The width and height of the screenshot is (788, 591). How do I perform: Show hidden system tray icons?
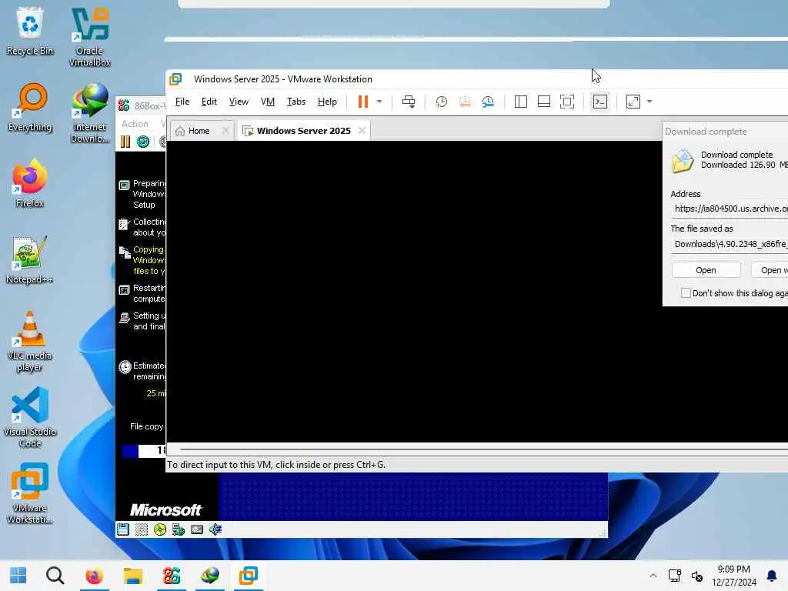[653, 576]
